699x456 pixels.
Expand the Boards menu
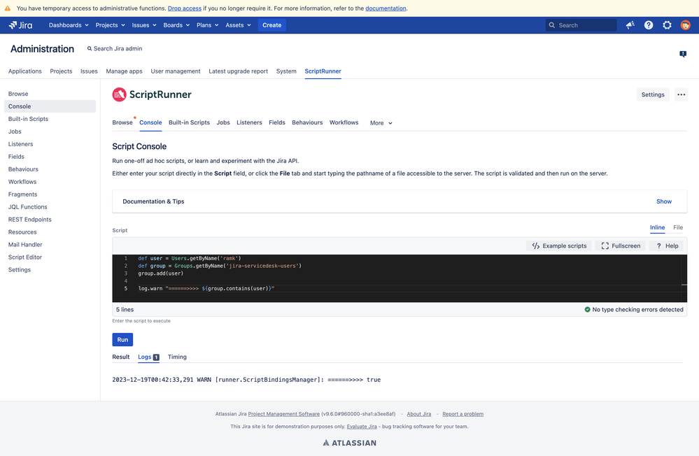click(x=176, y=25)
